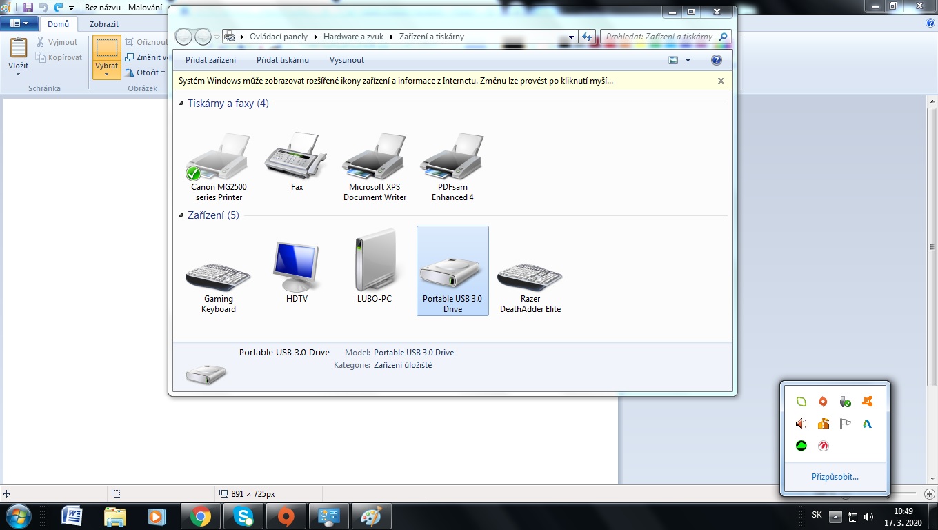
Task: Click the Přizpůsobit... link in tray popup
Action: coord(835,477)
